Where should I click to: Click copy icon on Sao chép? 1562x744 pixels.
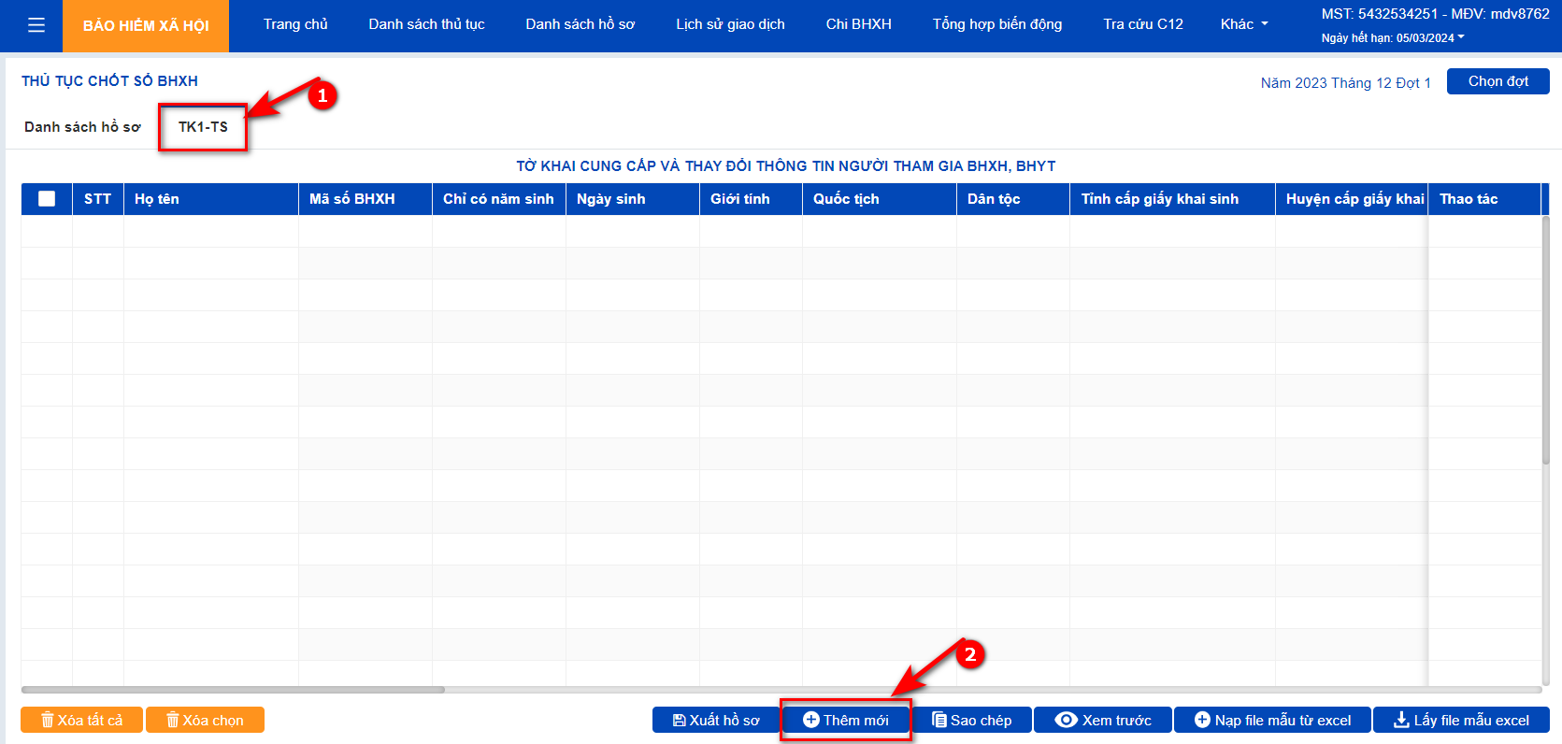939,720
